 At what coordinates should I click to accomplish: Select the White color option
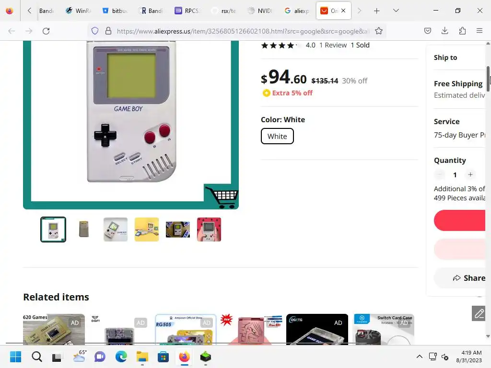click(277, 136)
